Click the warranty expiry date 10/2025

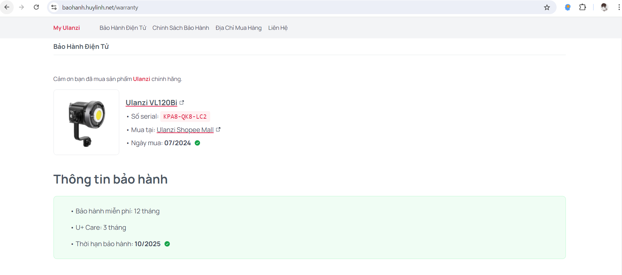(148, 244)
